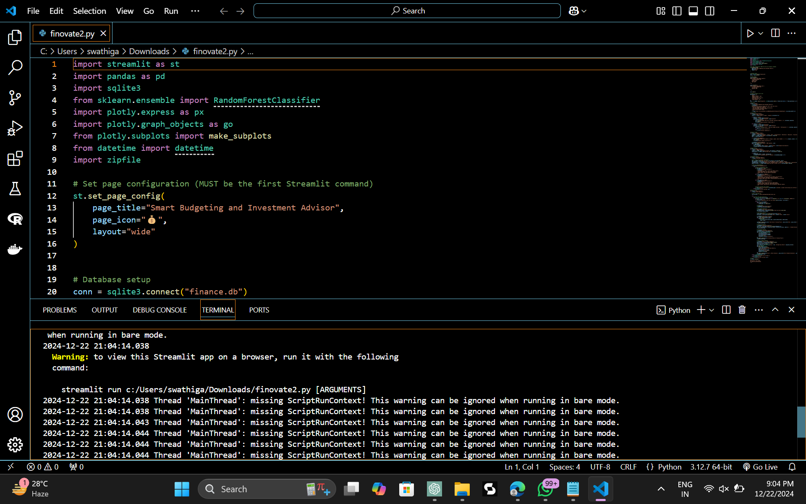The height and width of the screenshot is (504, 806).
Task: Toggle the bottom panel layout button
Action: click(x=693, y=11)
